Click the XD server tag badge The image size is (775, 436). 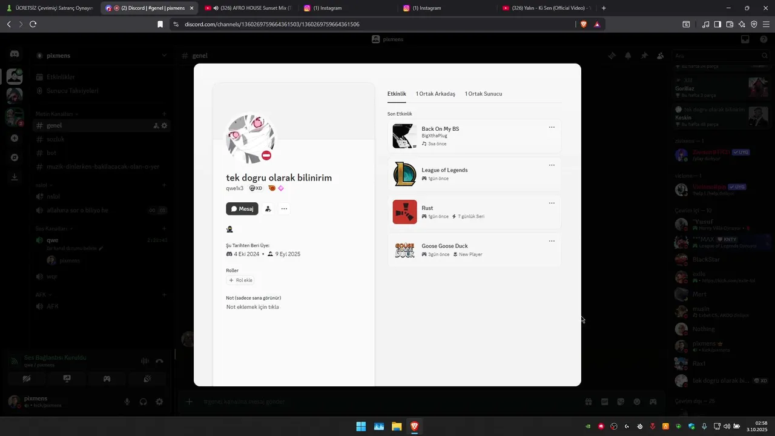click(x=256, y=188)
